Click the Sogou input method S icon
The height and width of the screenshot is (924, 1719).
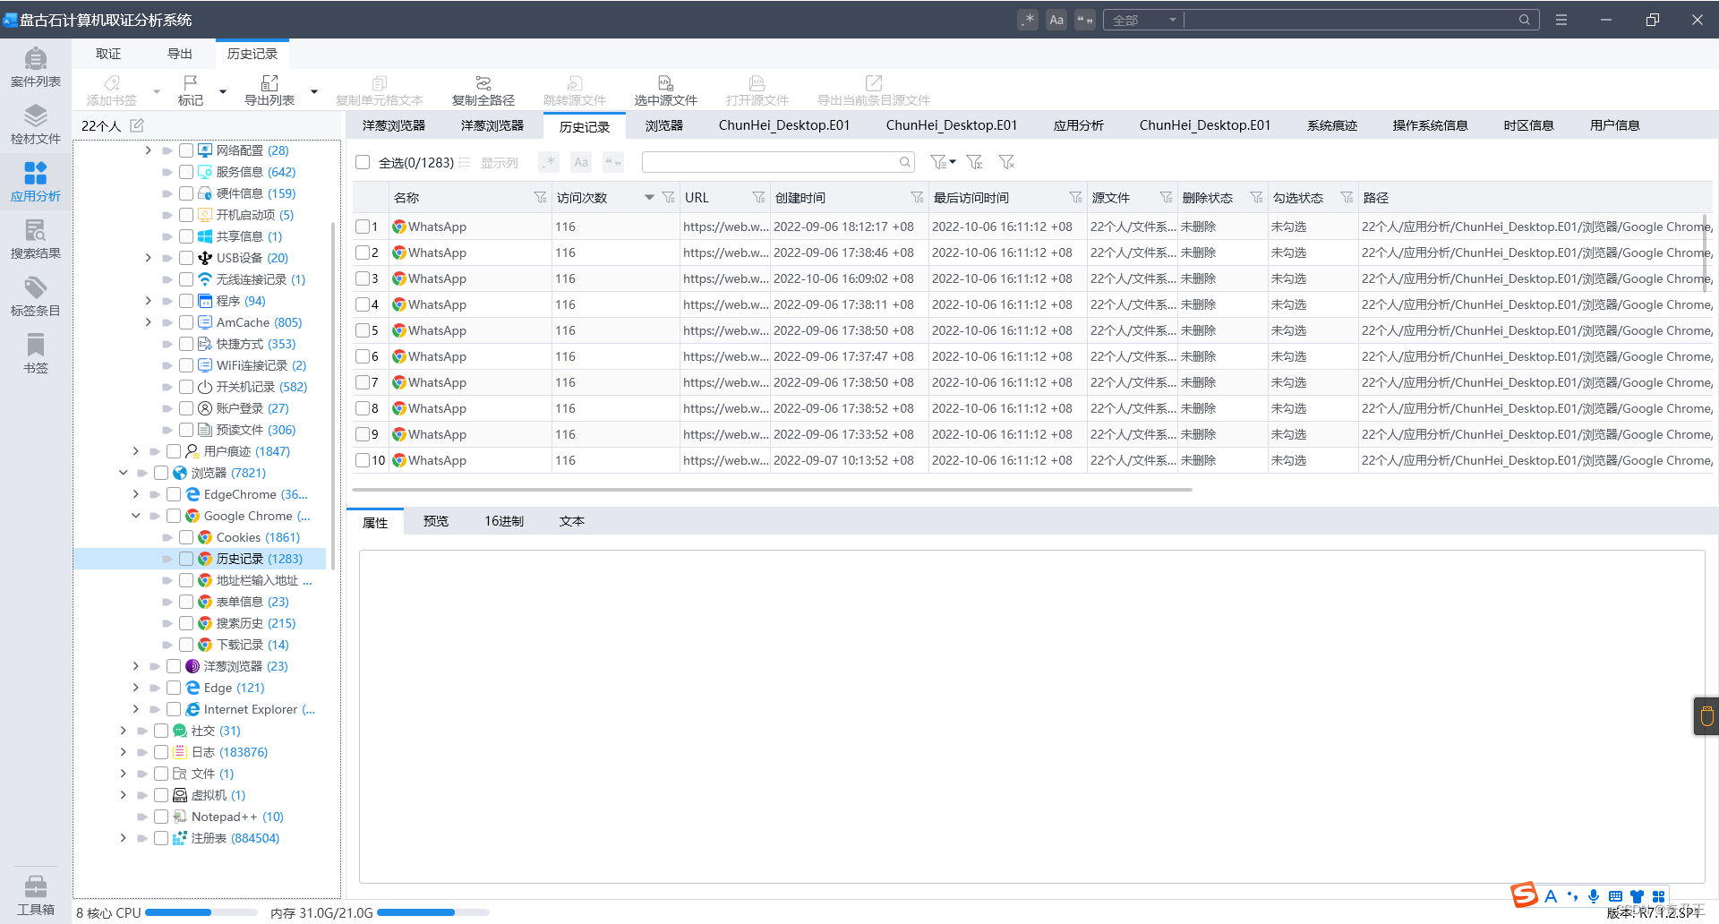(x=1524, y=895)
